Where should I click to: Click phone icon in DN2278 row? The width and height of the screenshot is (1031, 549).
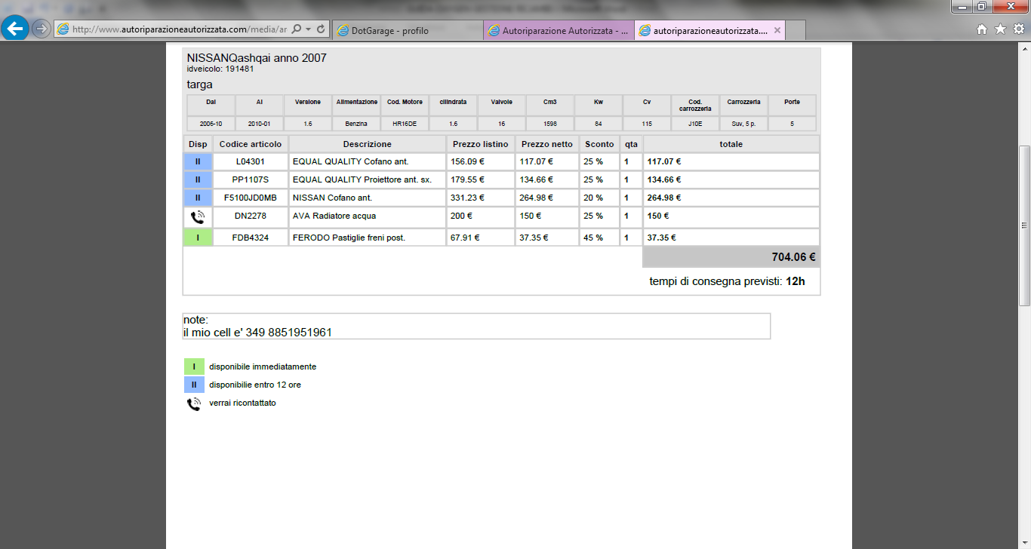point(198,217)
